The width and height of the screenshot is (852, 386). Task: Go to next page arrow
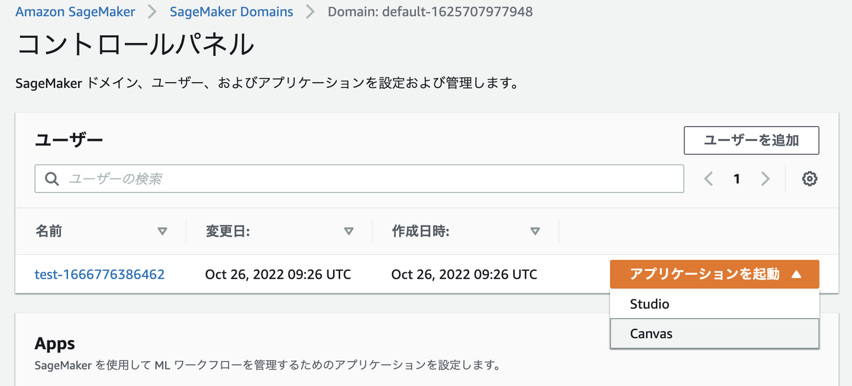[x=765, y=179]
